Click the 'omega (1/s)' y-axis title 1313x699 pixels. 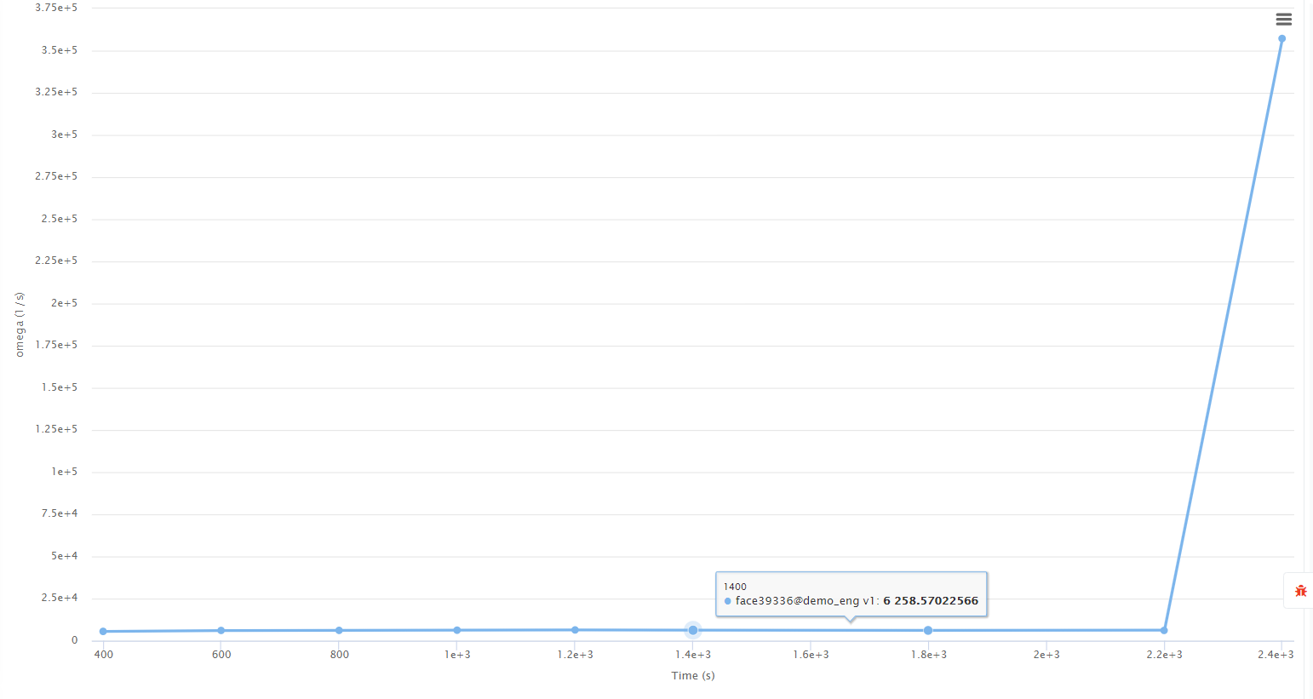click(x=20, y=324)
